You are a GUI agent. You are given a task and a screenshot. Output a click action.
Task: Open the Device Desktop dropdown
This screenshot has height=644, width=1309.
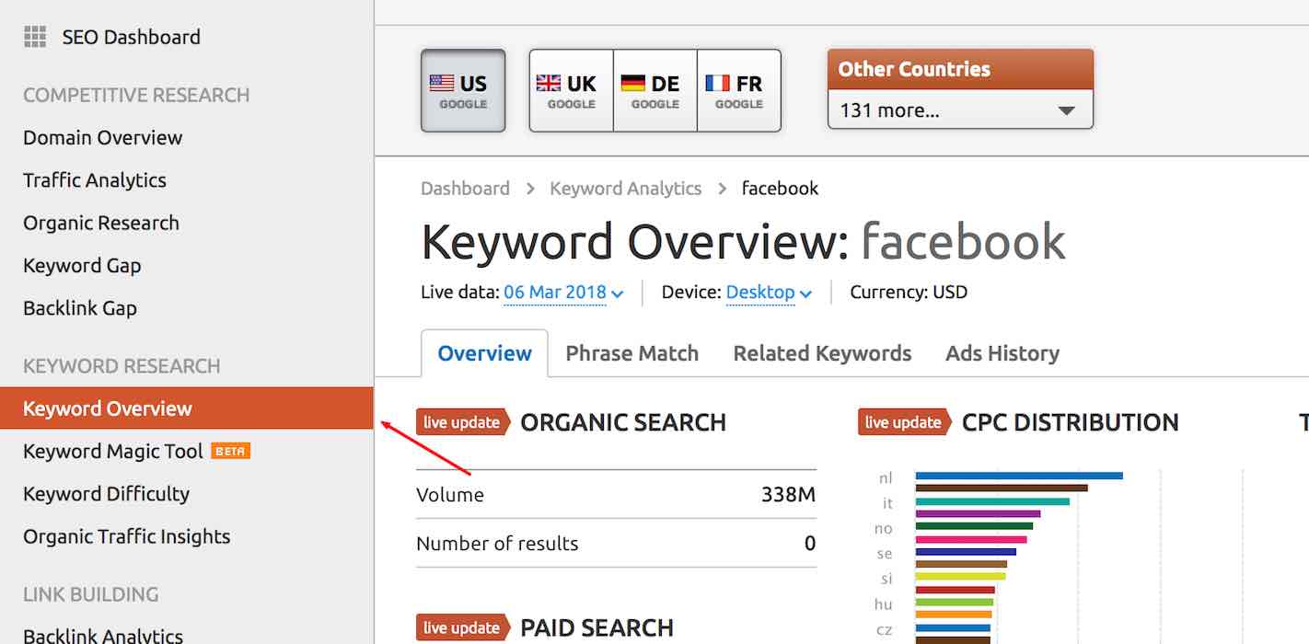coord(769,293)
